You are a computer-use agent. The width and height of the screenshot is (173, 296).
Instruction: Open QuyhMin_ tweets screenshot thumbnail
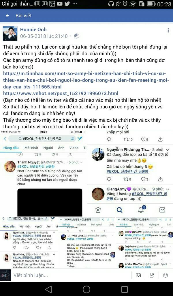point(29,243)
